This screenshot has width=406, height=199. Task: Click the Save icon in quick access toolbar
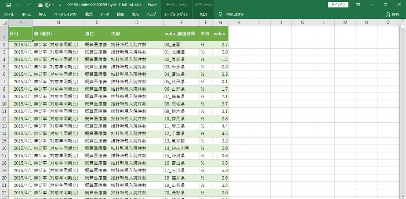[8, 5]
